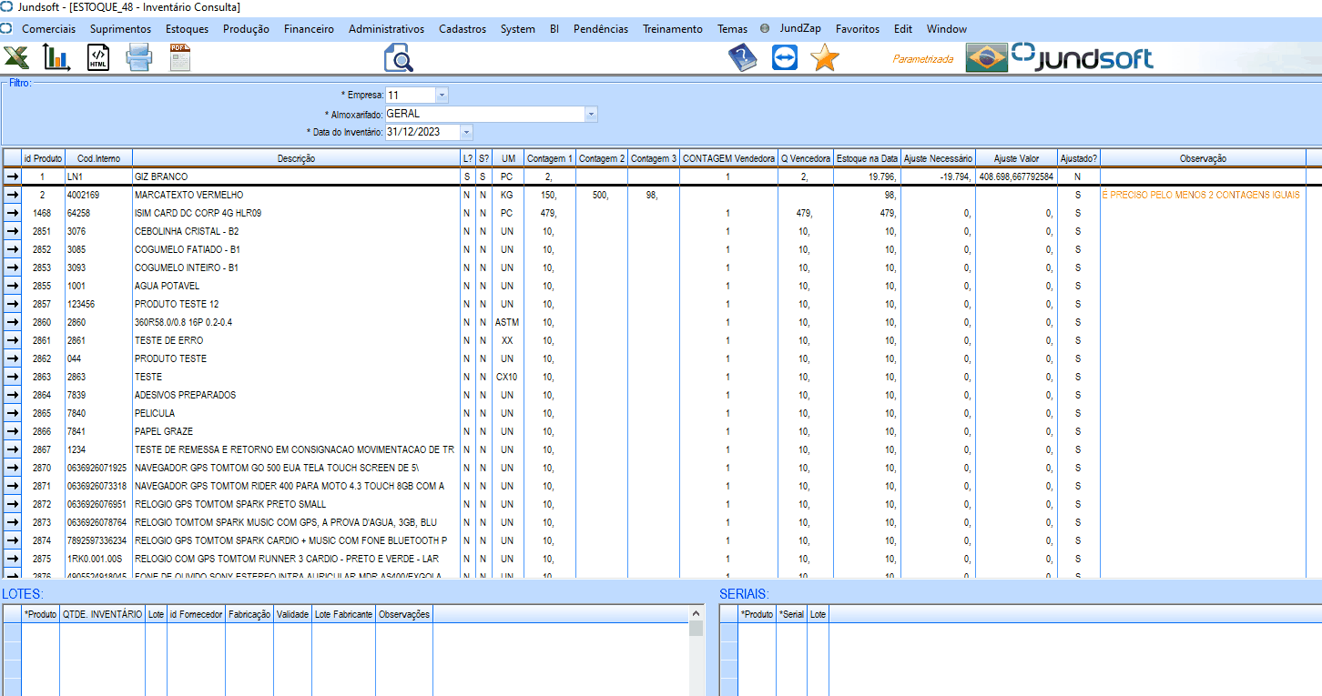Click the Contagem 1 column header
Screen dimensions: 1322x696
[x=550, y=158]
